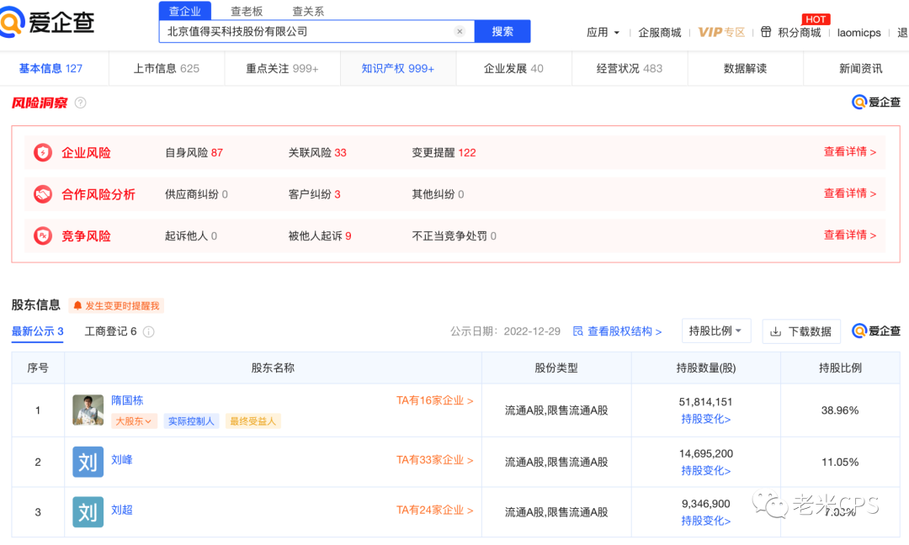
Task: Click the bell icon in 发生变更时提醒我
Action: tap(77, 306)
